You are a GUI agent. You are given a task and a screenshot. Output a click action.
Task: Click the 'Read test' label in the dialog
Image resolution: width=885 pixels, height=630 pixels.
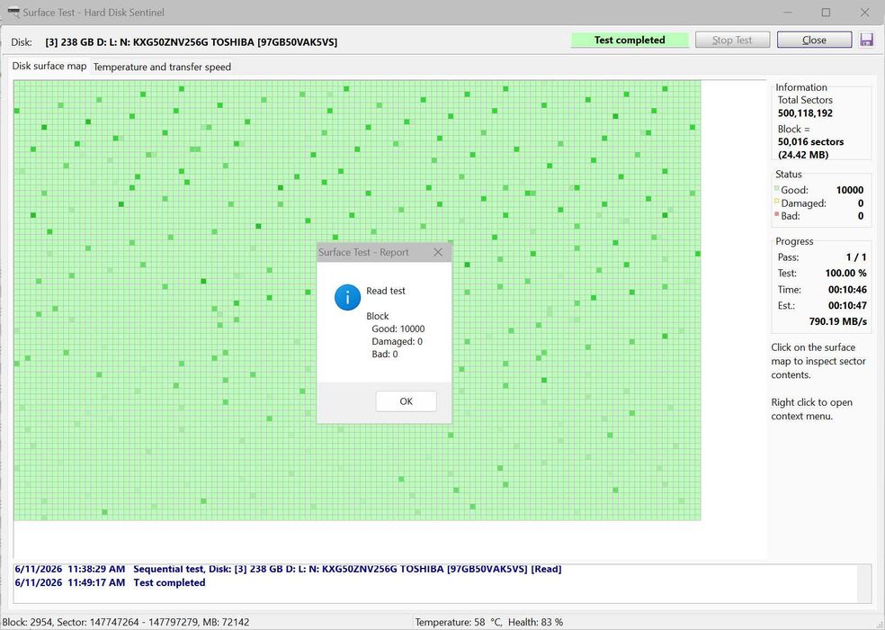coord(386,291)
